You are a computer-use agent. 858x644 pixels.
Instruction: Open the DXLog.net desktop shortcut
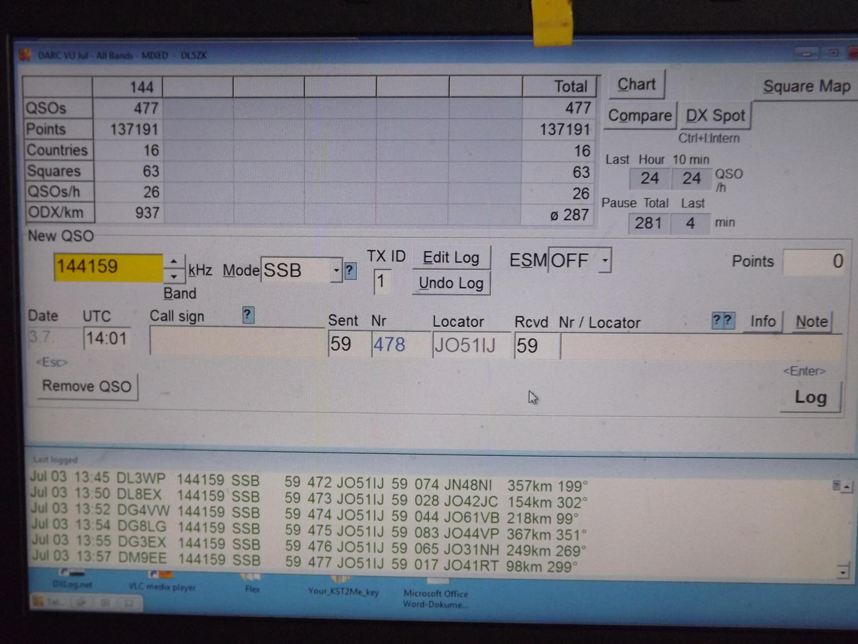click(x=71, y=577)
